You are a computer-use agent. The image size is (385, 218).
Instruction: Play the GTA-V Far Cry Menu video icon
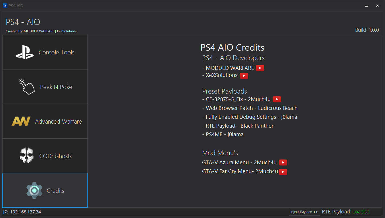[x=283, y=172]
